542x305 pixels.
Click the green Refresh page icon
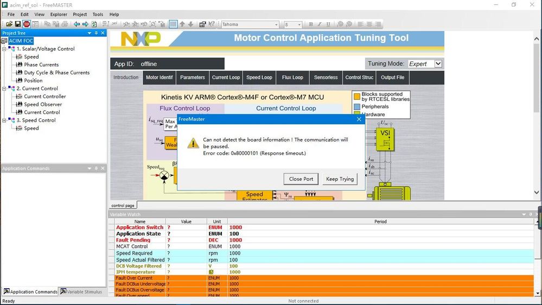tap(94, 24)
